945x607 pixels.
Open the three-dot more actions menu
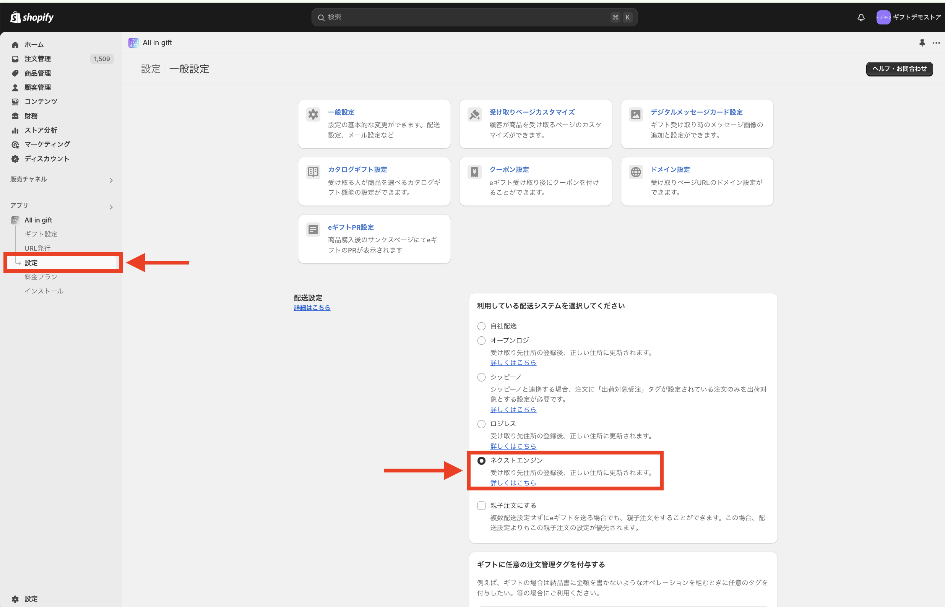click(x=936, y=43)
